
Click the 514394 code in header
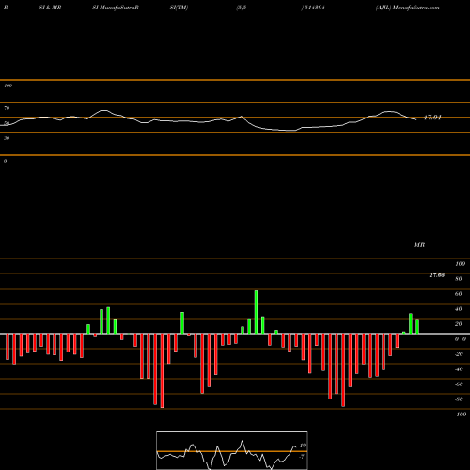pos(314,8)
